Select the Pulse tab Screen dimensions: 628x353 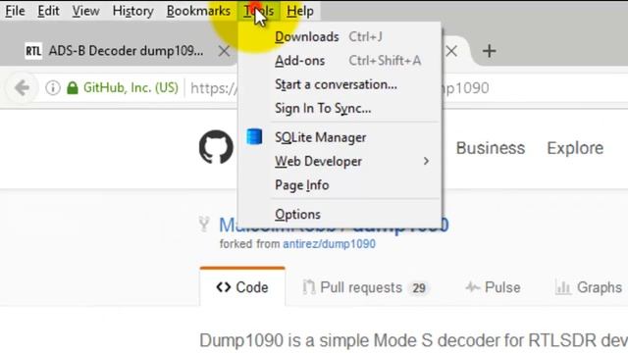click(493, 287)
